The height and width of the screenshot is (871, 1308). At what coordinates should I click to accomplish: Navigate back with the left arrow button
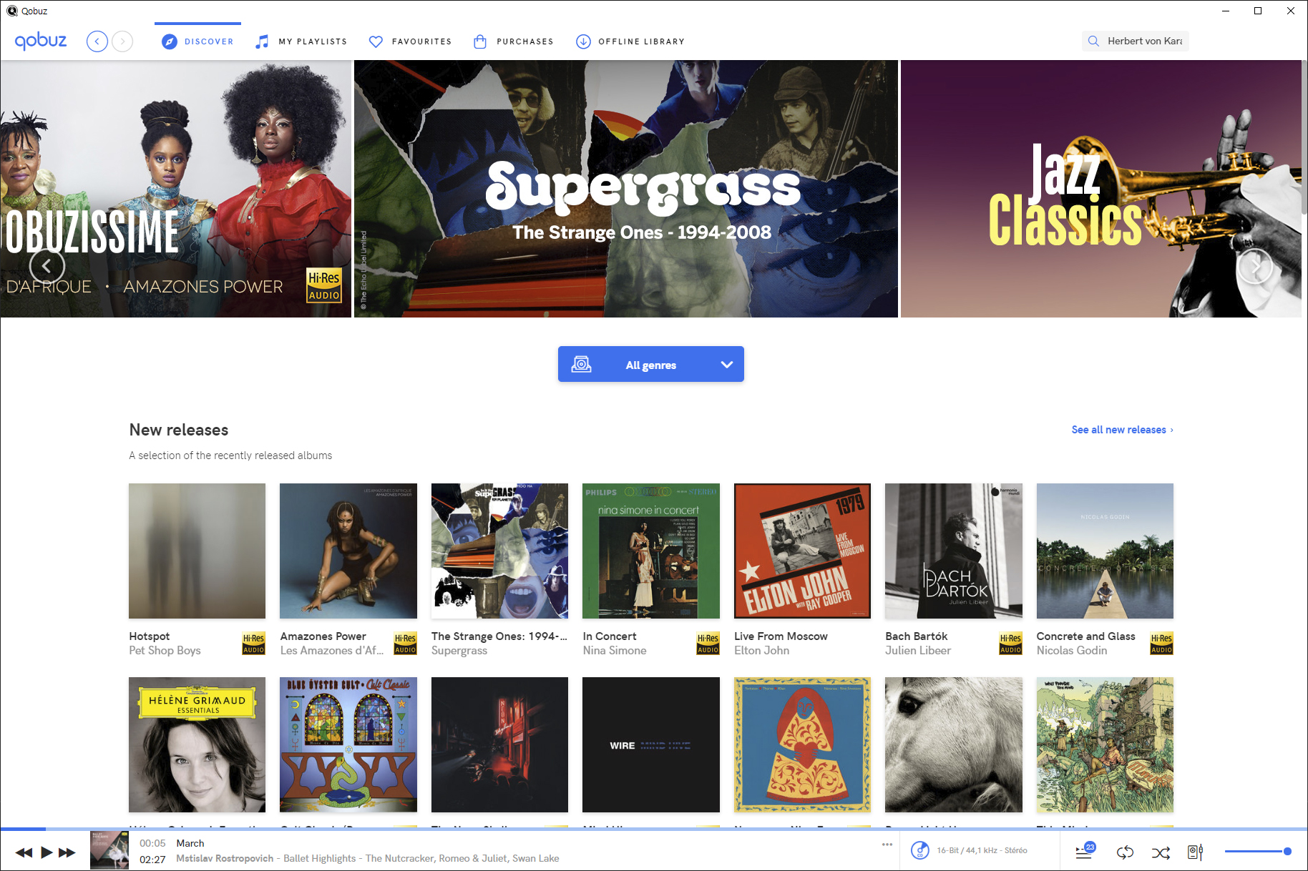coord(97,41)
